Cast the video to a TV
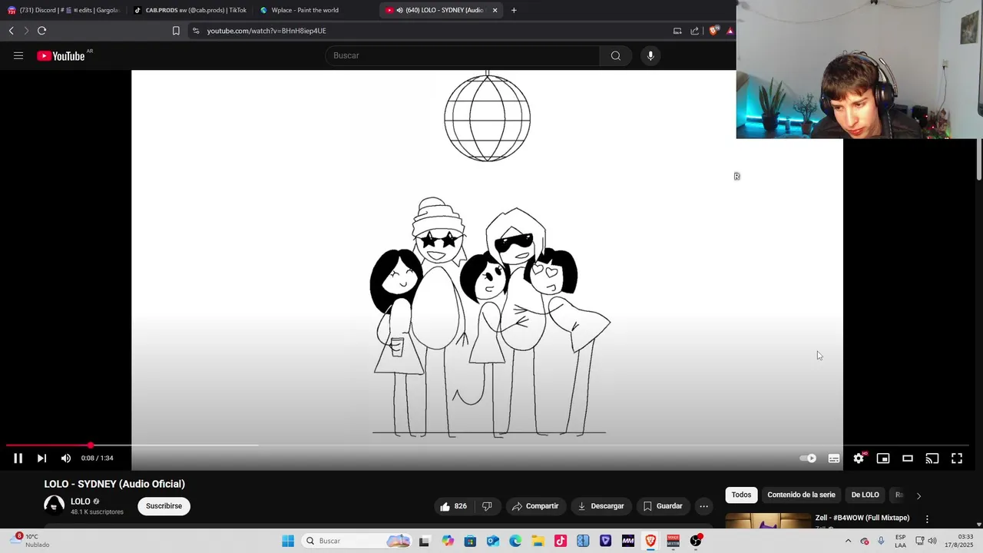The height and width of the screenshot is (553, 983). (x=932, y=459)
